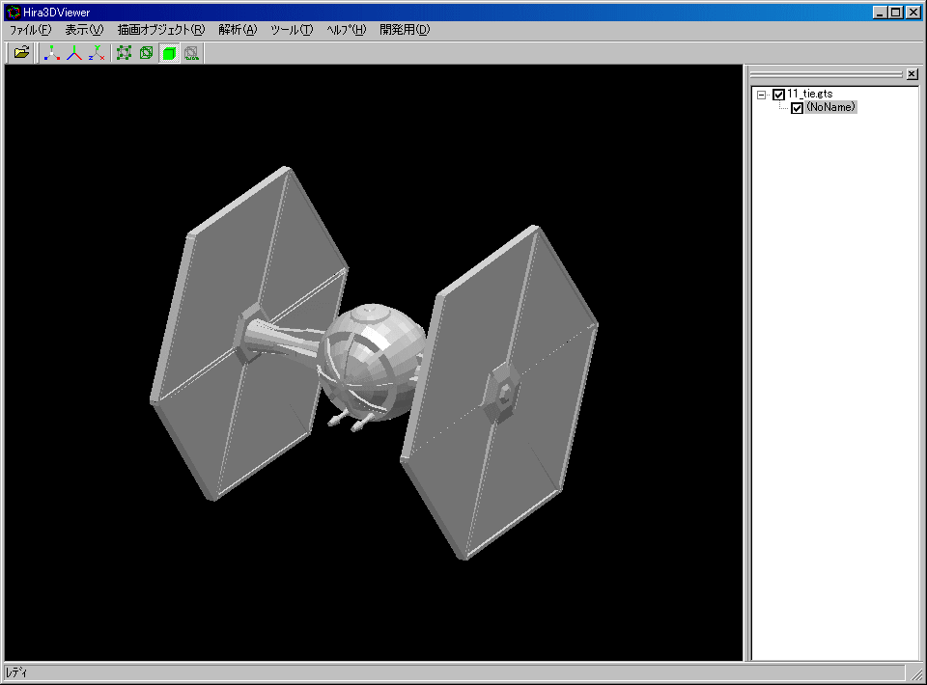The height and width of the screenshot is (685, 927).
Task: Click the open file folder icon
Action: (21, 53)
